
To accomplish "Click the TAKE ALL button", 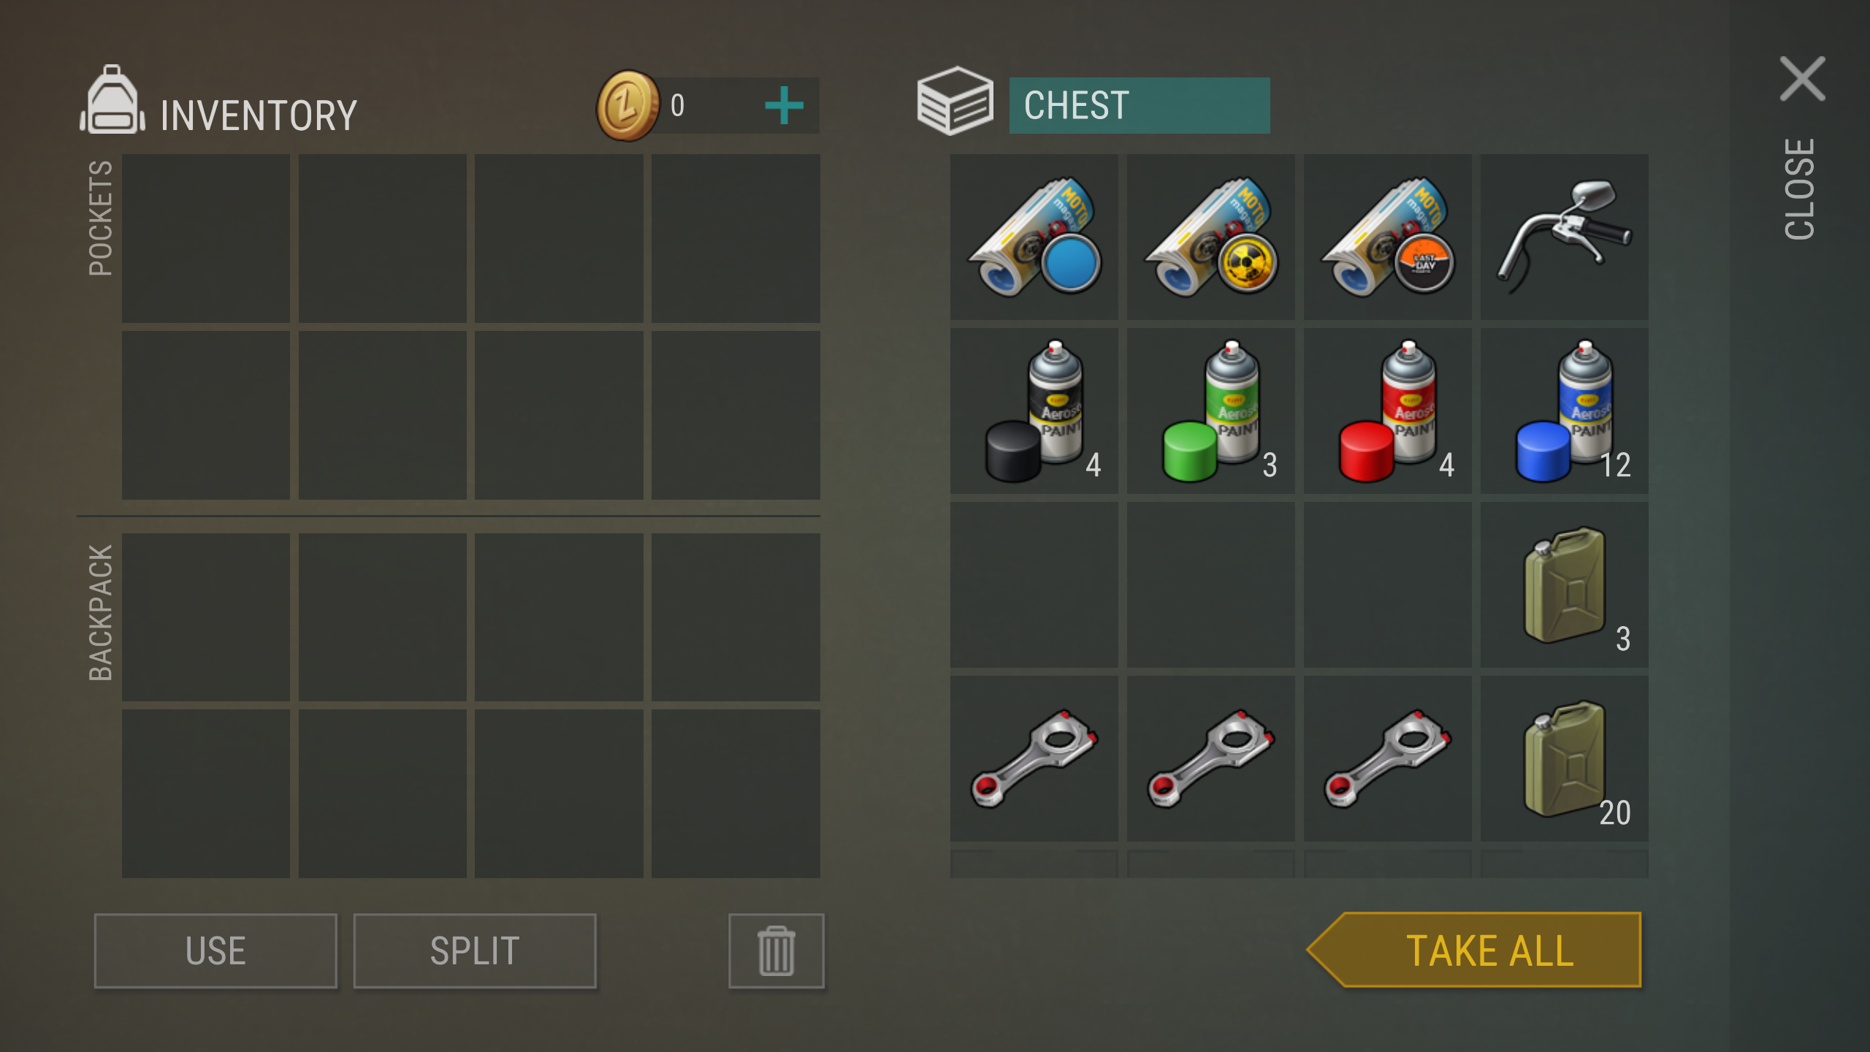I will (1474, 950).
